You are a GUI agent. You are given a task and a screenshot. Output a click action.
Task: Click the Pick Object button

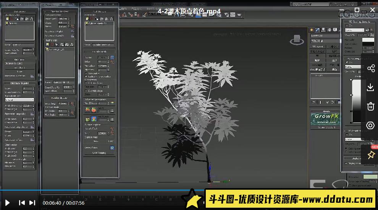(19, 68)
